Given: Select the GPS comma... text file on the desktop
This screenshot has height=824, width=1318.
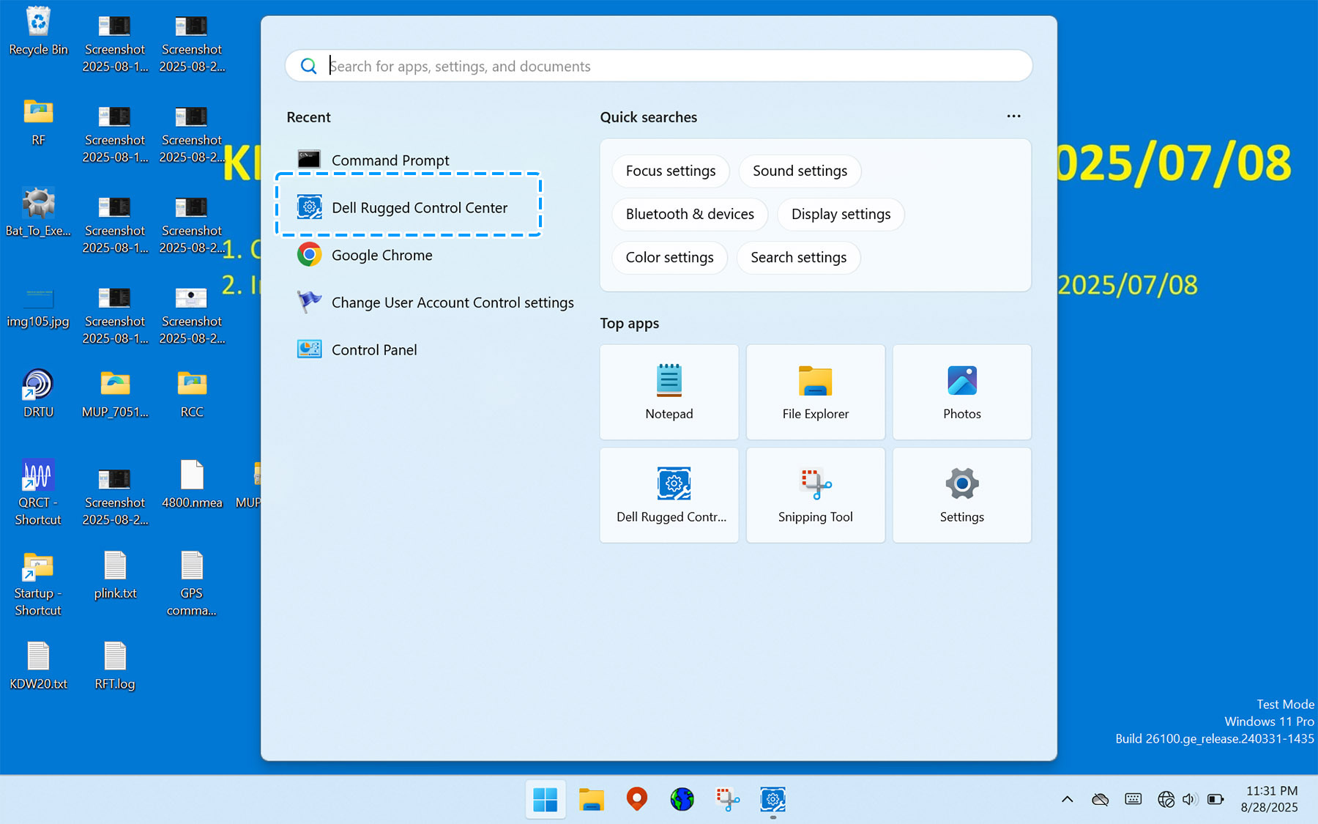Looking at the screenshot, I should [192, 584].
